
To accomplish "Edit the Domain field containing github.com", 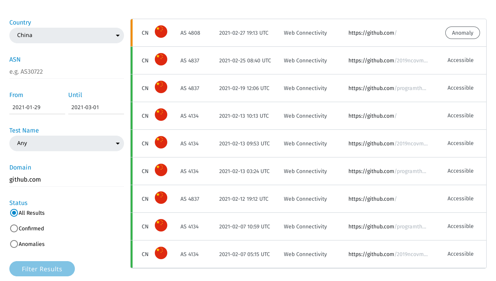I will click(67, 180).
